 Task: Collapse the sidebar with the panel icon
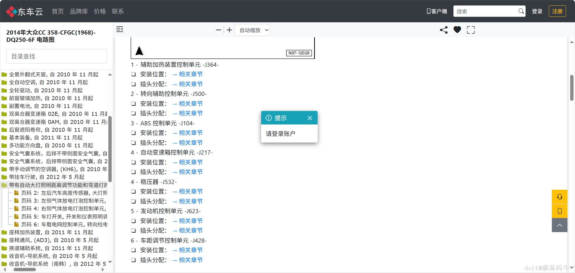[120, 29]
